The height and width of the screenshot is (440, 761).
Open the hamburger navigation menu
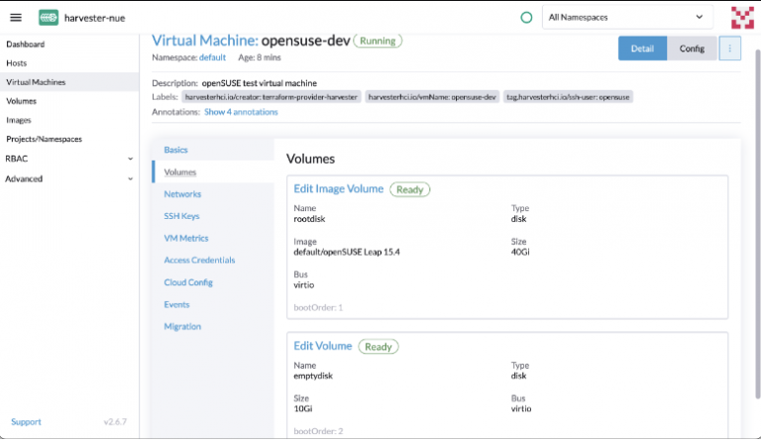point(16,17)
